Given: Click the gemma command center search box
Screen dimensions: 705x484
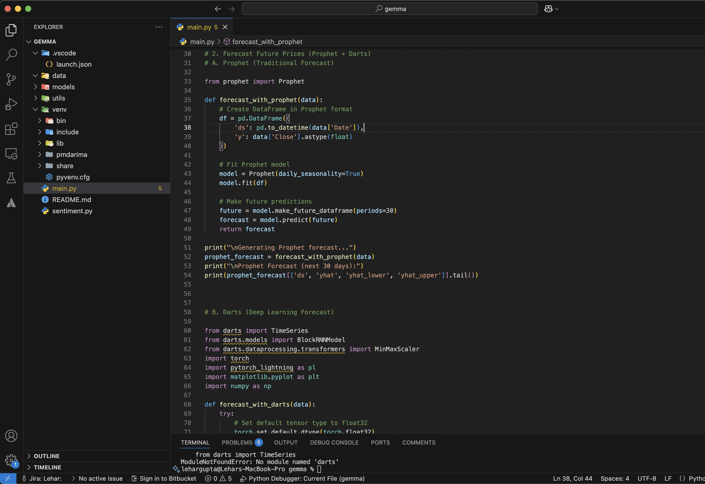Looking at the screenshot, I should tap(390, 9).
